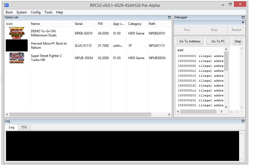Select DEMO Yu-Gi-Oh! Millennium Duels name
This screenshot has width=255, height=165.
(x=44, y=33)
